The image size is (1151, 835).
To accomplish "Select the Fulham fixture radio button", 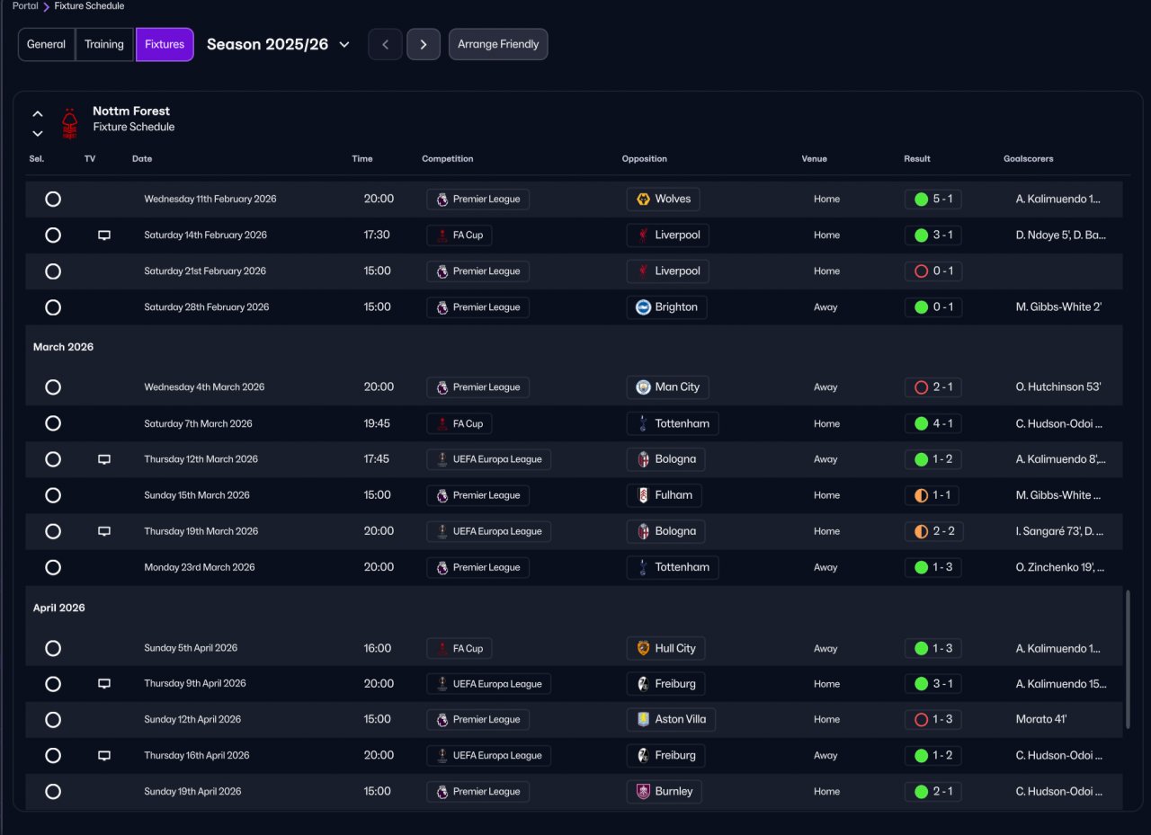I will pyautogui.click(x=53, y=495).
